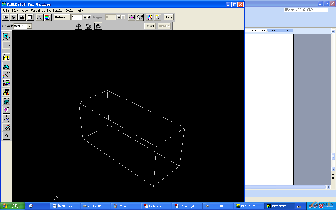336x210 pixels.
Task: Open the Tools menu
Action: (x=69, y=10)
